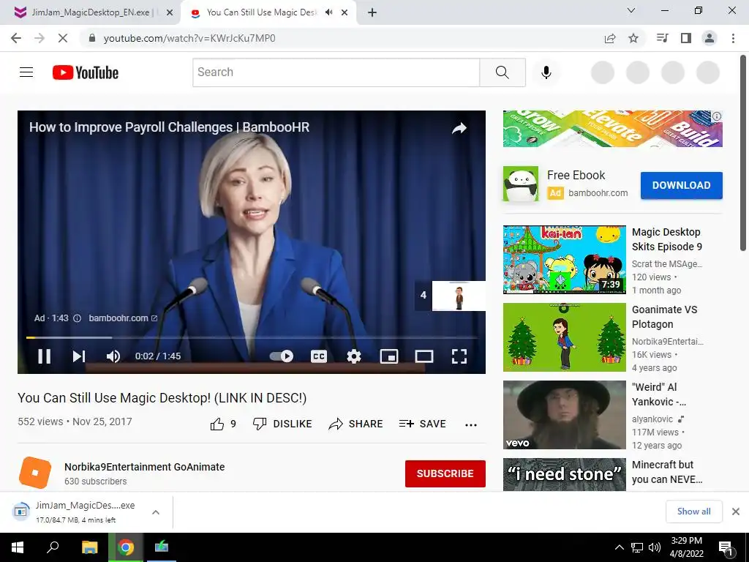Bookmark this page with star icon
The width and height of the screenshot is (749, 562).
(633, 38)
